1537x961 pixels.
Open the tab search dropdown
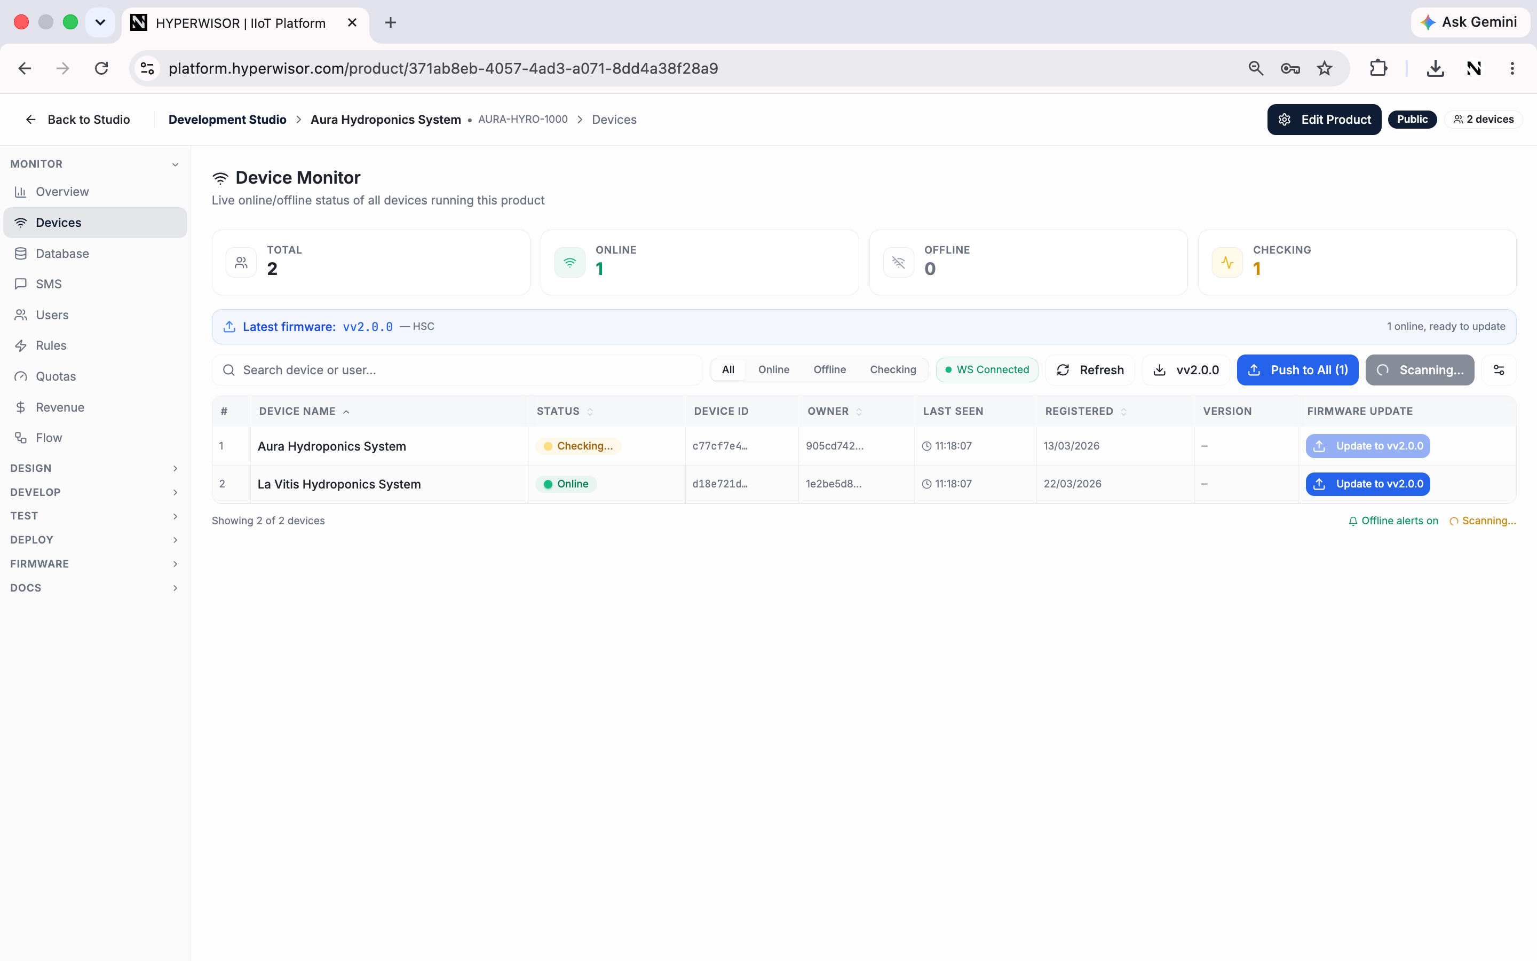pyautogui.click(x=100, y=23)
